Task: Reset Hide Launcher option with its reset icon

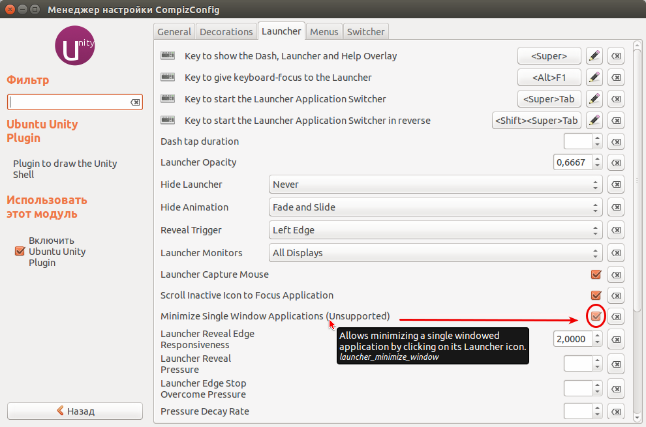Action: coord(616,184)
